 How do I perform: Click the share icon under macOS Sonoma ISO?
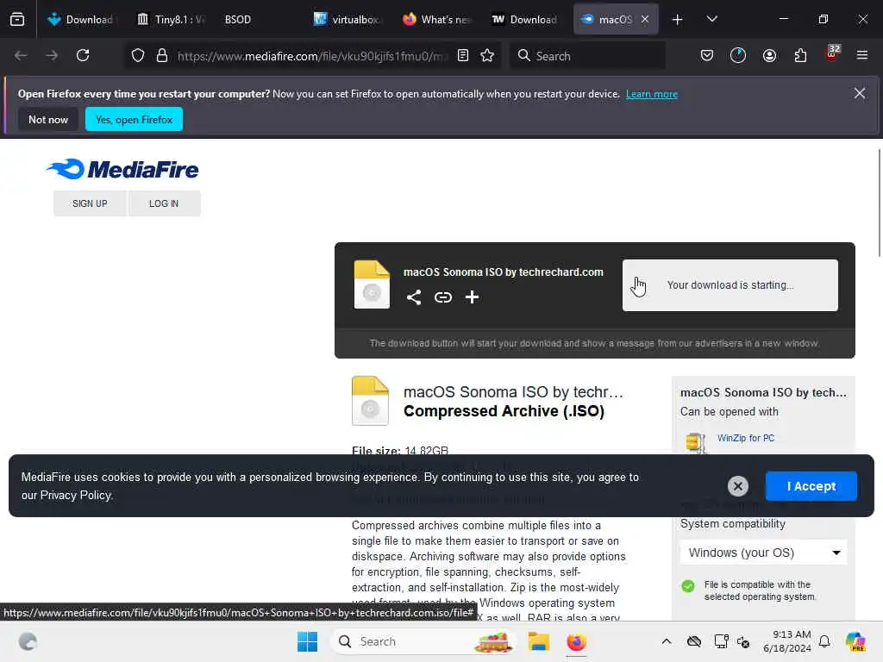414,297
